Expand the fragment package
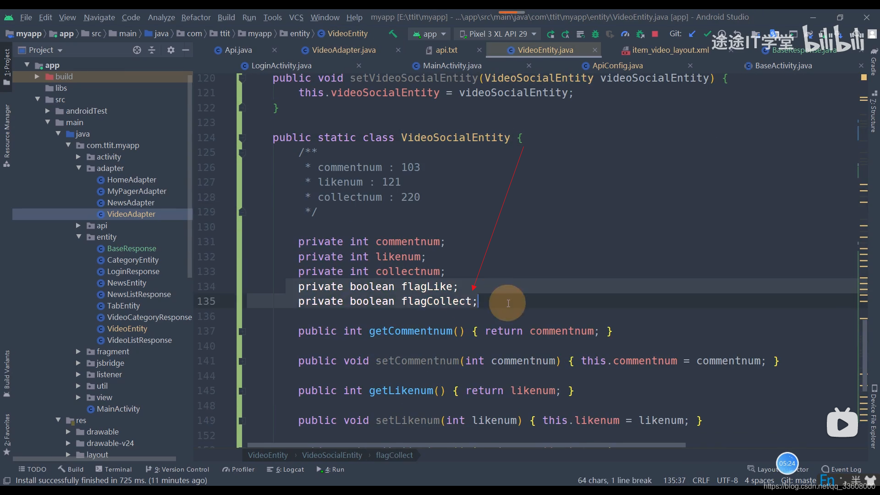The width and height of the screenshot is (880, 495). coord(78,352)
